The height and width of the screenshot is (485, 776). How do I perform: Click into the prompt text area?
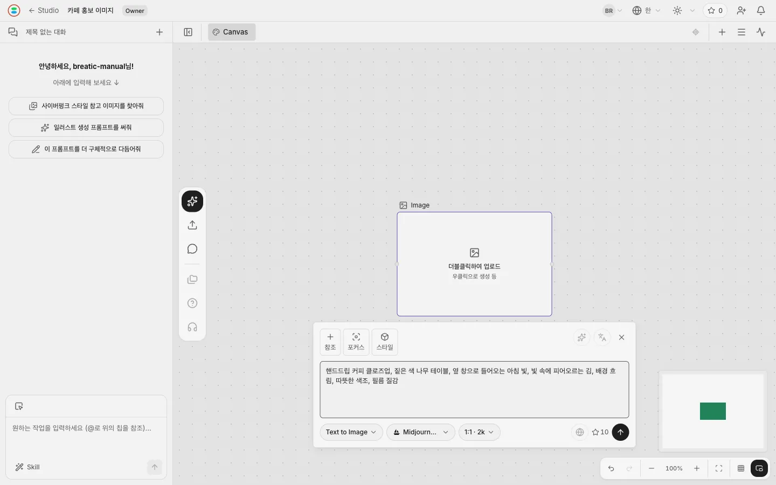point(474,390)
